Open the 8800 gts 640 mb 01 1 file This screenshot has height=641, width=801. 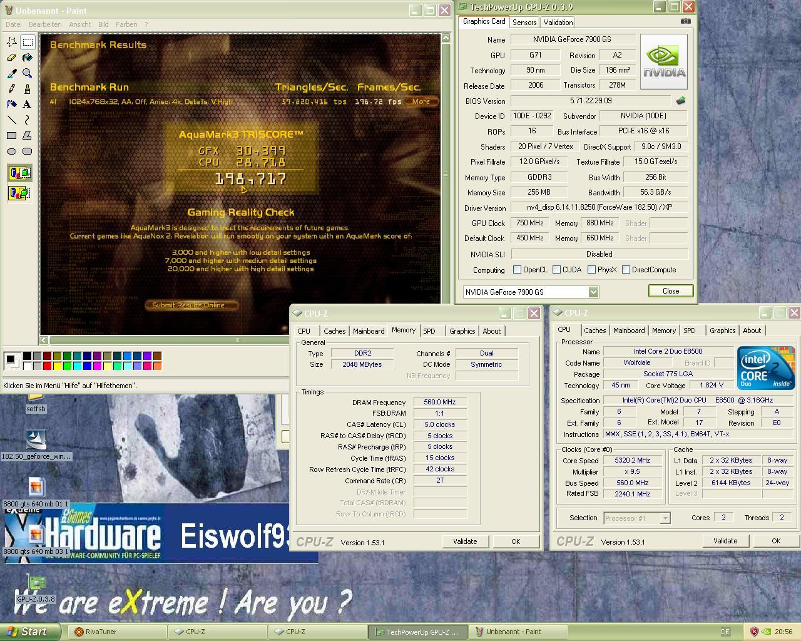tap(36, 493)
